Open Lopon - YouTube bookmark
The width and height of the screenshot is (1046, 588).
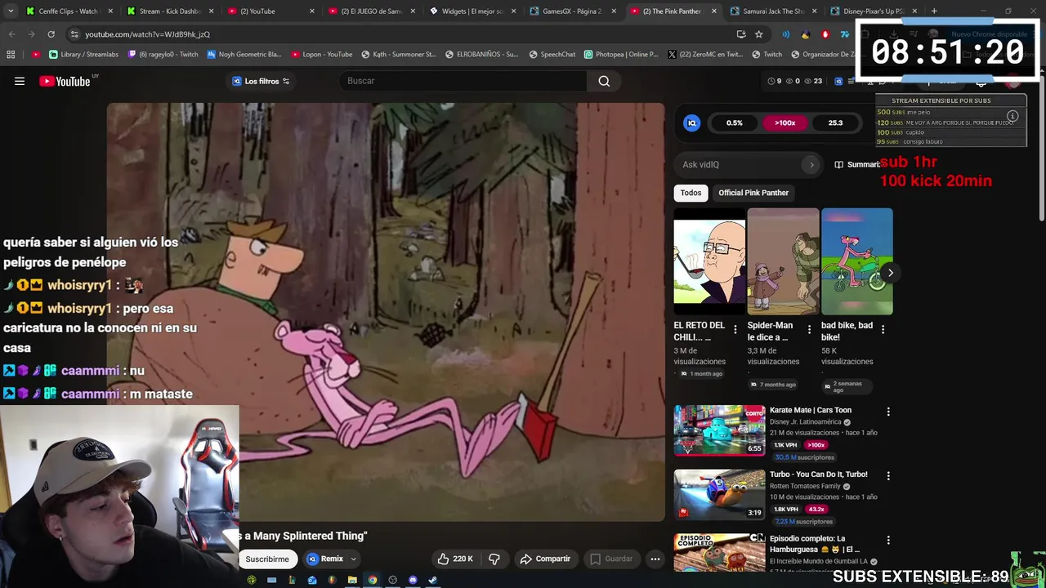[x=321, y=55]
